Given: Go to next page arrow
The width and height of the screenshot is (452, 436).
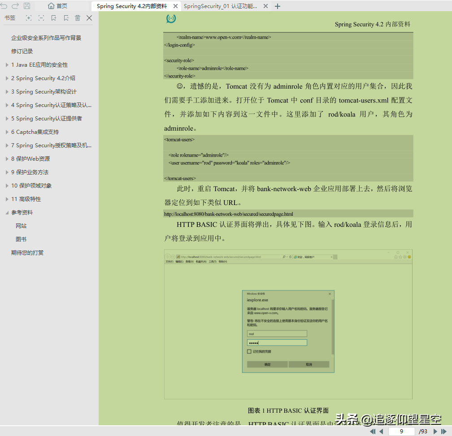Looking at the screenshot, I should (x=435, y=431).
